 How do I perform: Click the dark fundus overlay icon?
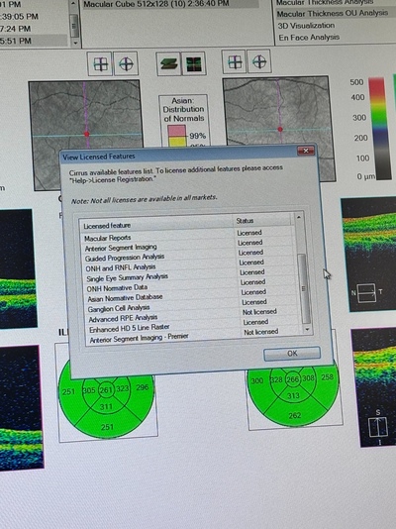[x=193, y=63]
